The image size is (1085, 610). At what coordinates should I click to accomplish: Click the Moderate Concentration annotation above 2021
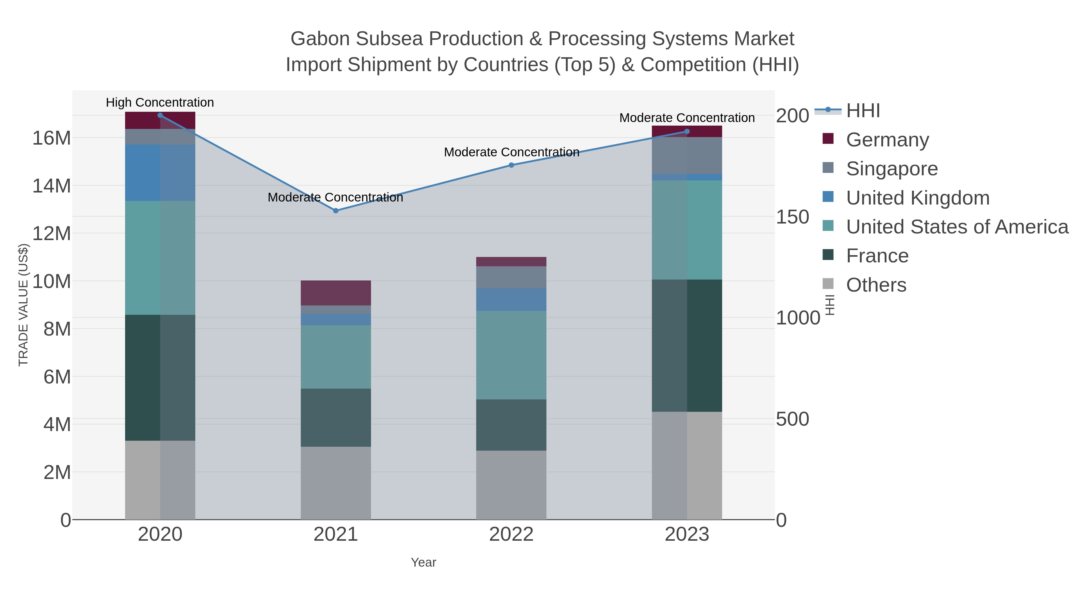[336, 197]
